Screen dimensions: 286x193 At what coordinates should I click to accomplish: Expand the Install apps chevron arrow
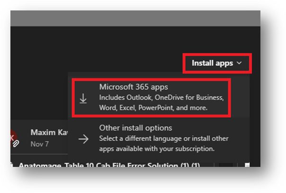pyautogui.click(x=240, y=63)
